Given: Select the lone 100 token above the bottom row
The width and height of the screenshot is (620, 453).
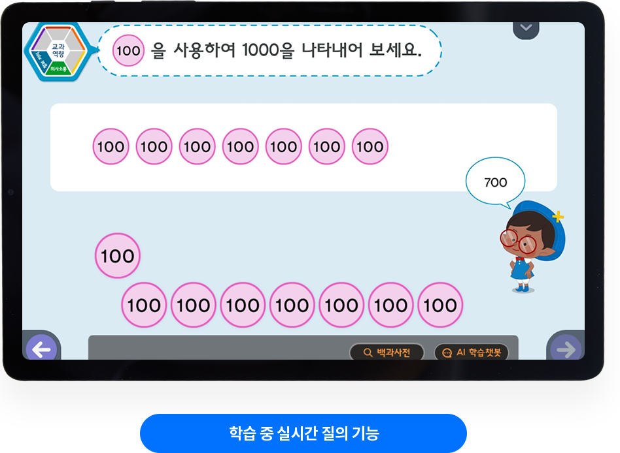Looking at the screenshot, I should tap(118, 256).
